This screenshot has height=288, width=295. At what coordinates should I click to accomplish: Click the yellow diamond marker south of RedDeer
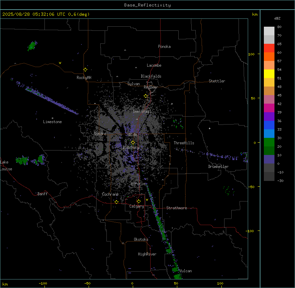(x=146, y=96)
